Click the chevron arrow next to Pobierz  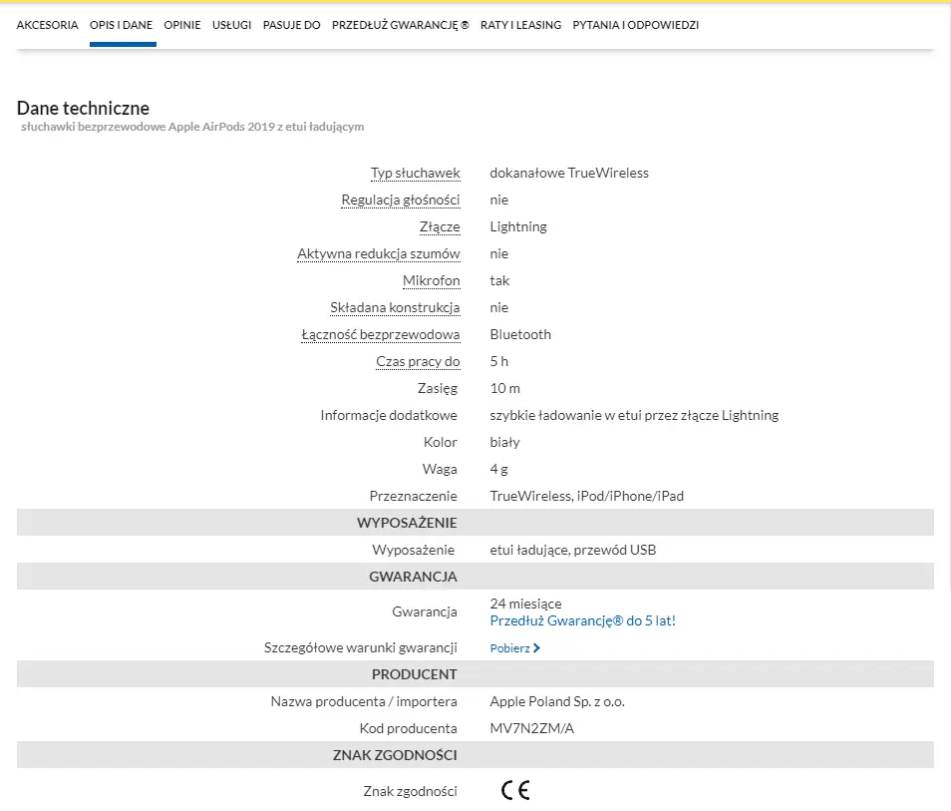(x=536, y=648)
